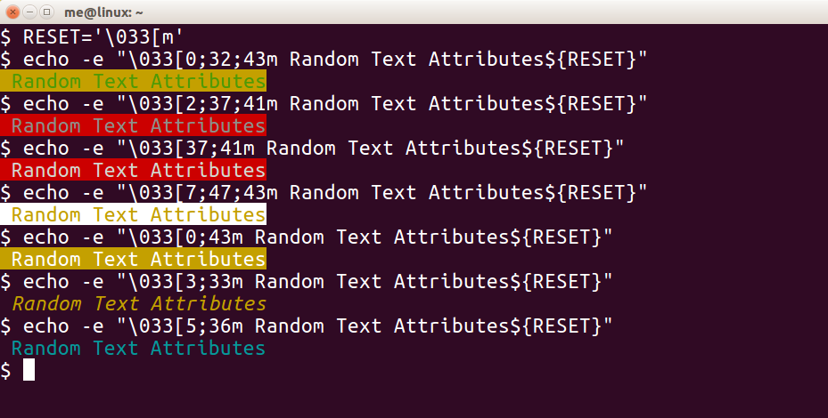Click the white block cursor at prompt

pyautogui.click(x=29, y=369)
